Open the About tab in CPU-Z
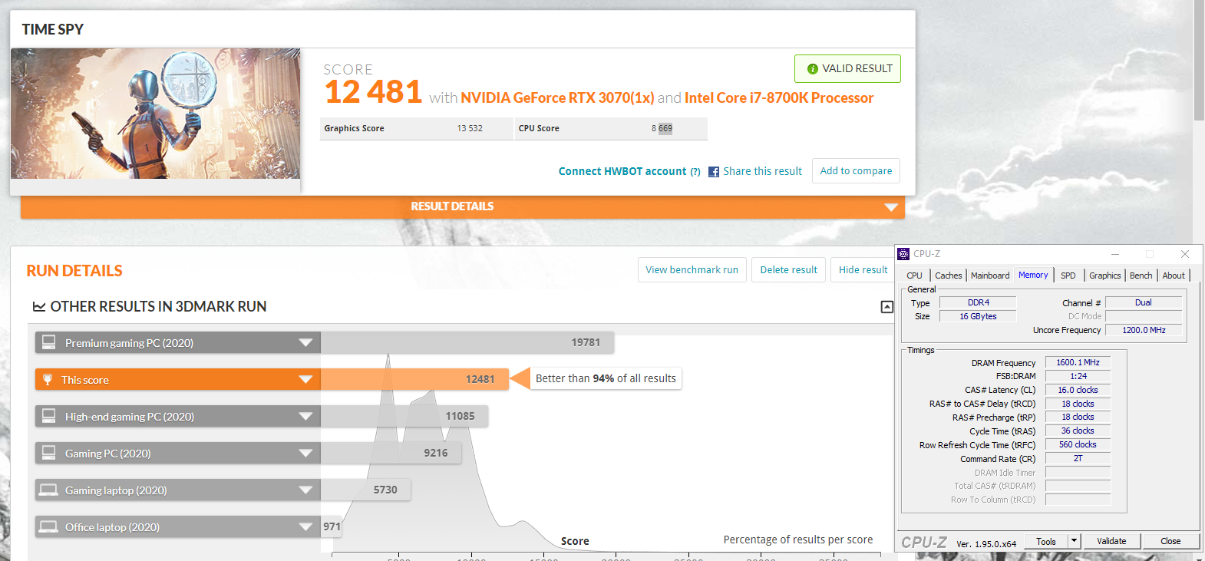The image size is (1205, 561). (x=1174, y=276)
